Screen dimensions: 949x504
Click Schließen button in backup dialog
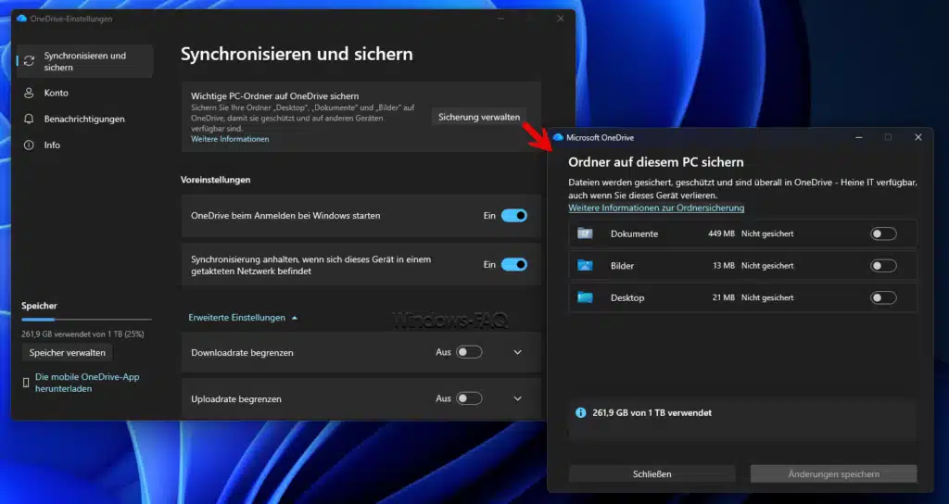[x=652, y=473]
